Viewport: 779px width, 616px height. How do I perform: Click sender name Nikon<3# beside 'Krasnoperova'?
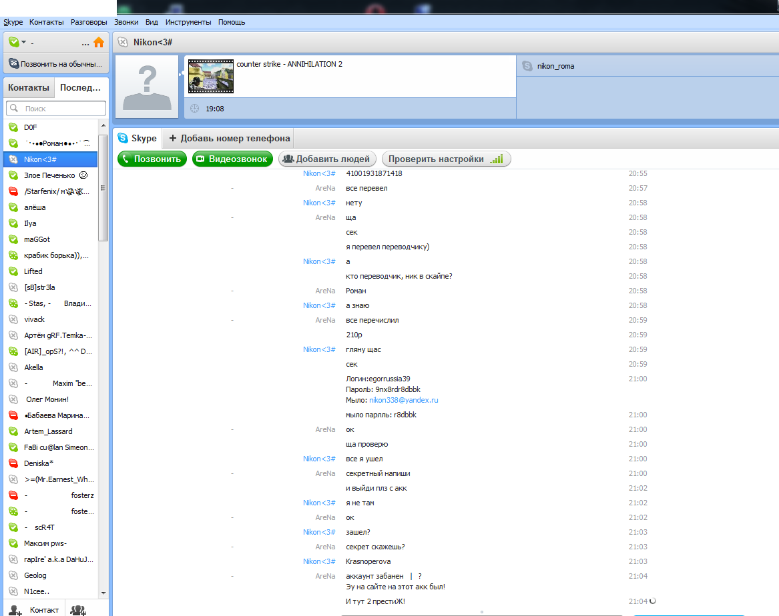click(x=319, y=561)
